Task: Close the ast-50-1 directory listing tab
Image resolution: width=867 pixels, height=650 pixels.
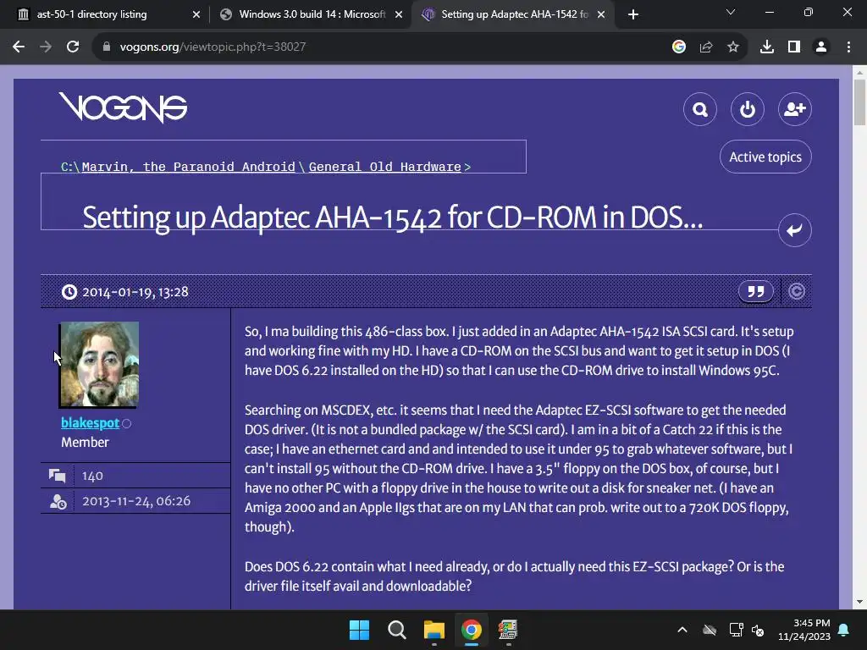Action: tap(196, 15)
